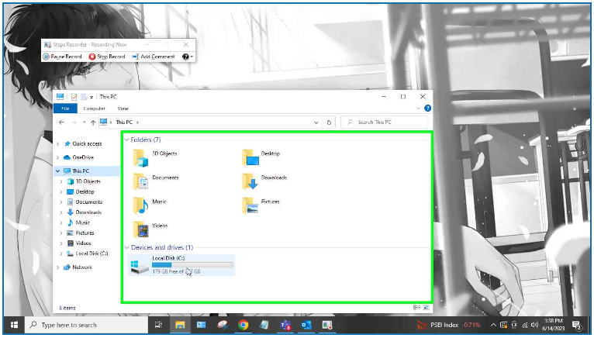Image resolution: width=594 pixels, height=338 pixels.
Task: Click the New folder quick access icon
Action: tap(84, 97)
